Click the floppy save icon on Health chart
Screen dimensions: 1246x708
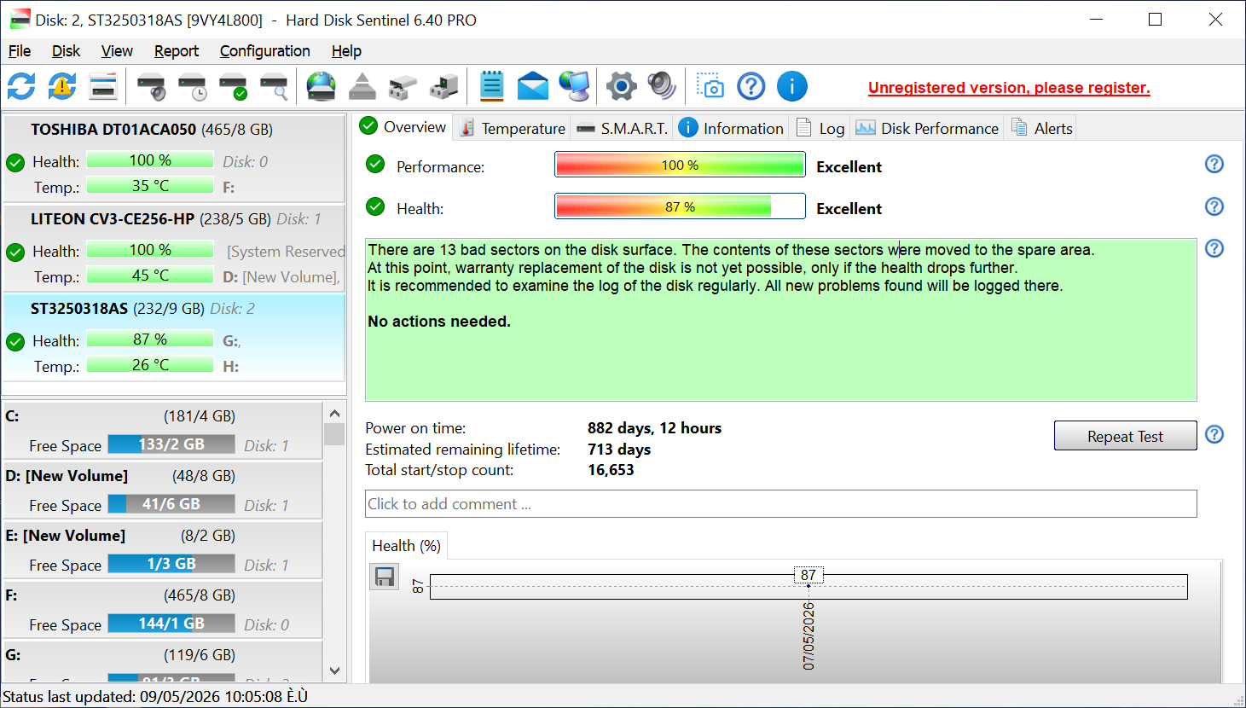point(385,577)
